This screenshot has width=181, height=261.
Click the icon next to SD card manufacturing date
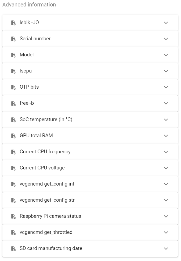(x=13, y=249)
